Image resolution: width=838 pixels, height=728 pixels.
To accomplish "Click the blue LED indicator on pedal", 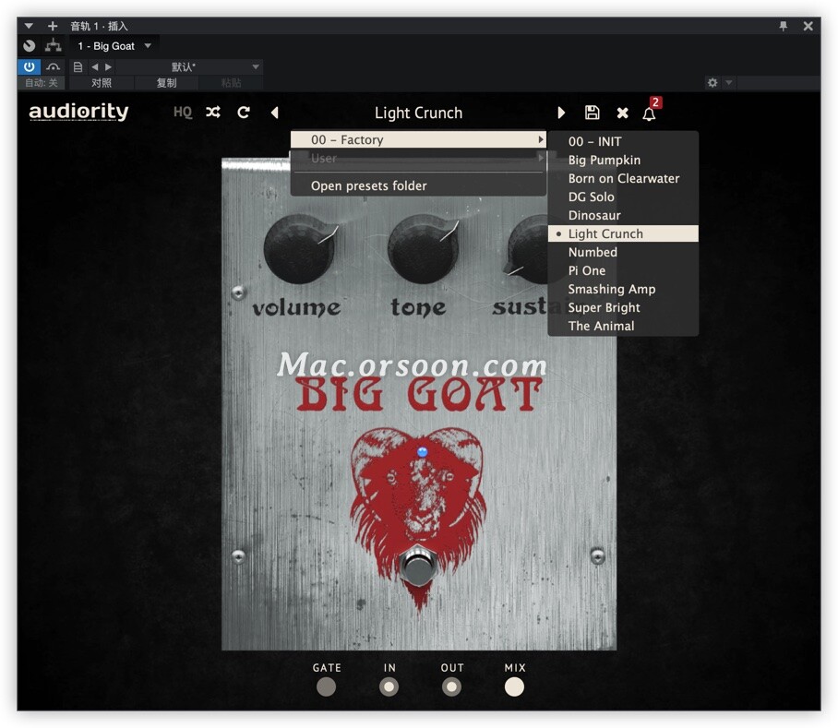I will click(x=422, y=452).
